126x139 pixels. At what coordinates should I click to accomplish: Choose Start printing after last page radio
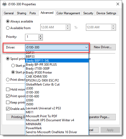[13, 66]
